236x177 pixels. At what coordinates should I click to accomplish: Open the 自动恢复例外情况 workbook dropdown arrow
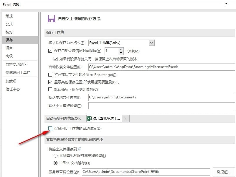click(126, 118)
